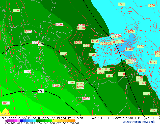Click the '(06+192)' forecast hour text
The image size is (160, 124).
pyautogui.click(x=152, y=118)
